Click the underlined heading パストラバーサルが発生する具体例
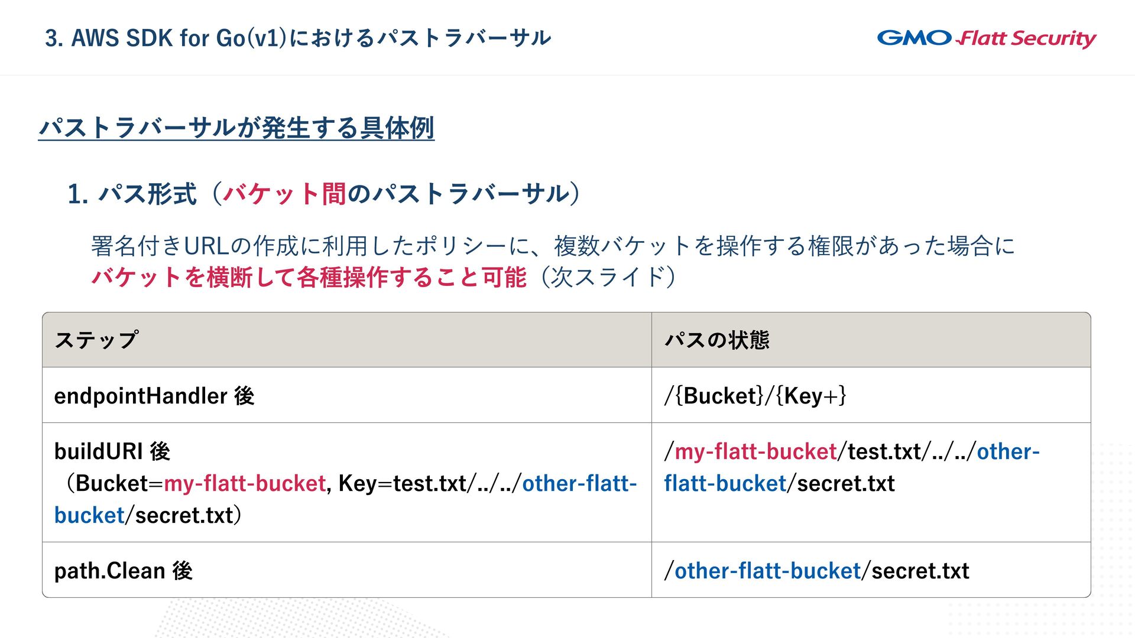The image size is (1135, 638). coord(236,128)
